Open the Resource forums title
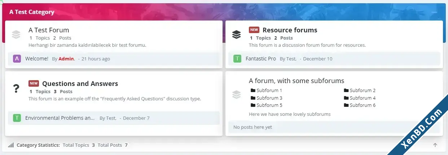The width and height of the screenshot is (448, 155). pyautogui.click(x=290, y=30)
